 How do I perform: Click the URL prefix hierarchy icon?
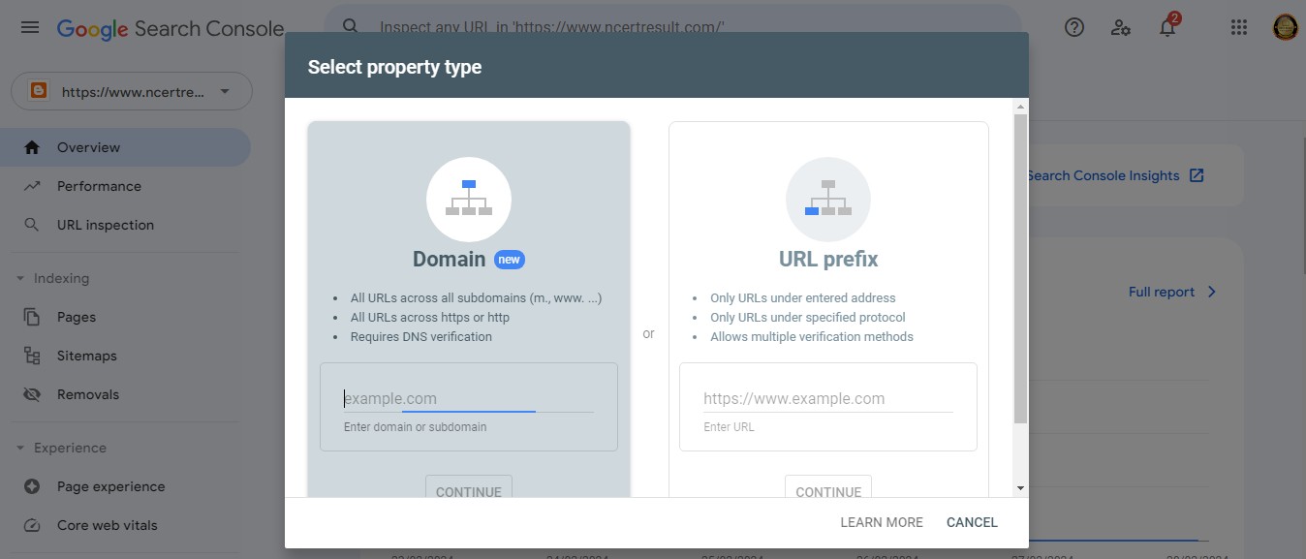(x=828, y=199)
